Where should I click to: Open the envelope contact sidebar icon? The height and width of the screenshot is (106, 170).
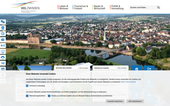point(3,40)
